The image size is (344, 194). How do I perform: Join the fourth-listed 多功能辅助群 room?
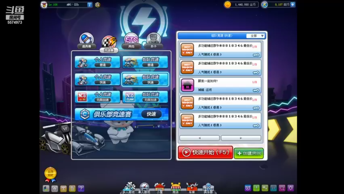(220, 103)
